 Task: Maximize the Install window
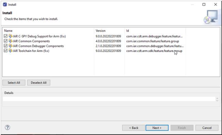[204, 4]
